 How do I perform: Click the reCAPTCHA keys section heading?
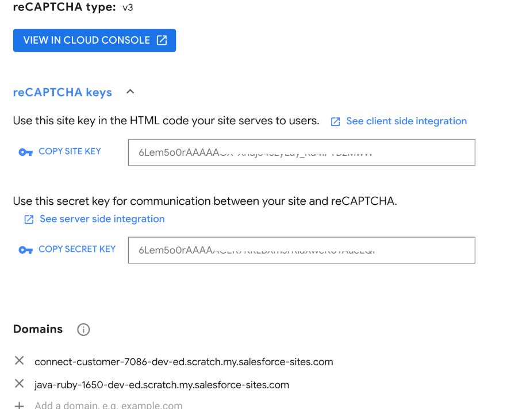point(63,92)
